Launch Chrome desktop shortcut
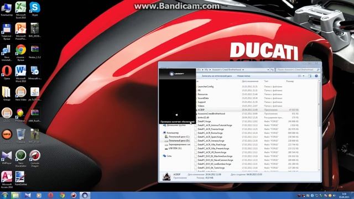The height and width of the screenshot is (199, 354). tap(20, 52)
